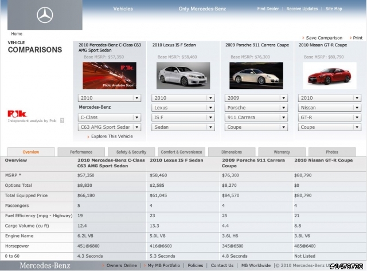
Task: Click the $2,585 Options Total value
Action: [x=157, y=186]
